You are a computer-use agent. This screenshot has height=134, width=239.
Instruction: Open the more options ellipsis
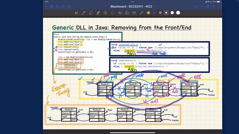219,7
